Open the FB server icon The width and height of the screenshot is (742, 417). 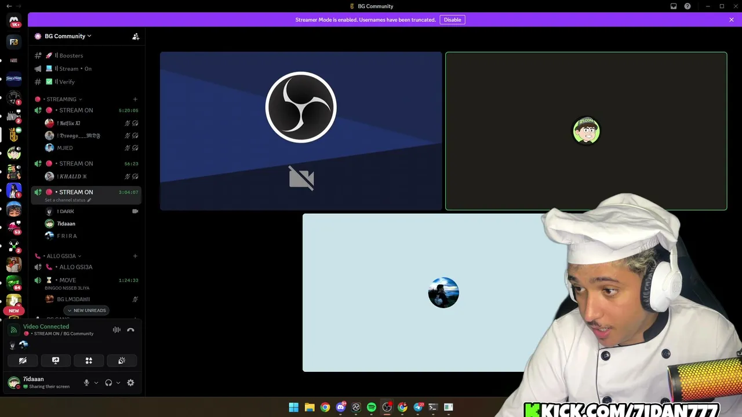14,42
